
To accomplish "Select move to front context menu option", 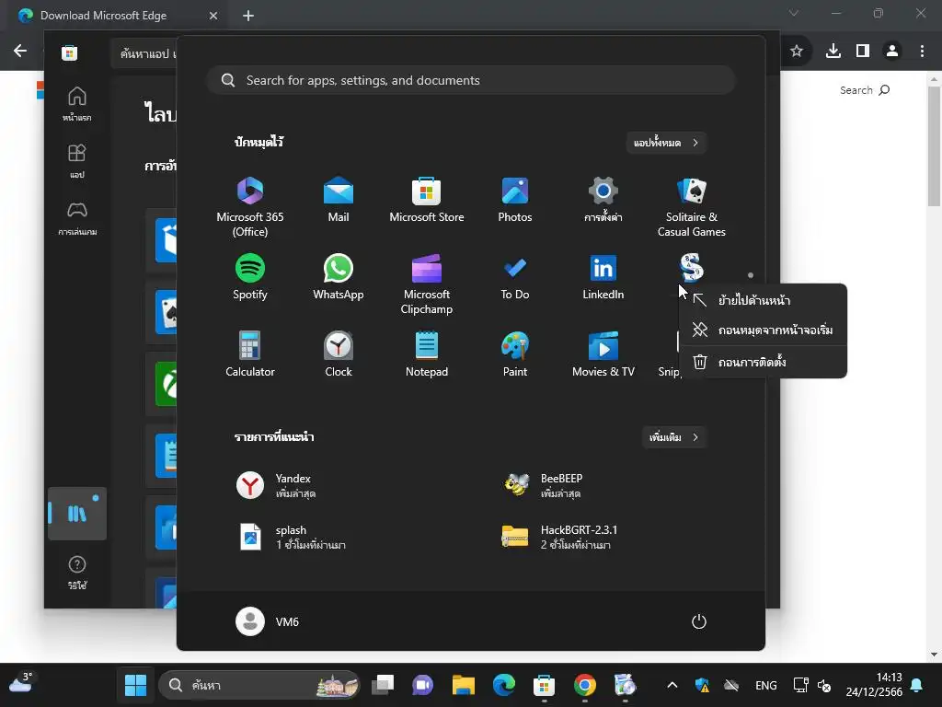I will click(763, 300).
